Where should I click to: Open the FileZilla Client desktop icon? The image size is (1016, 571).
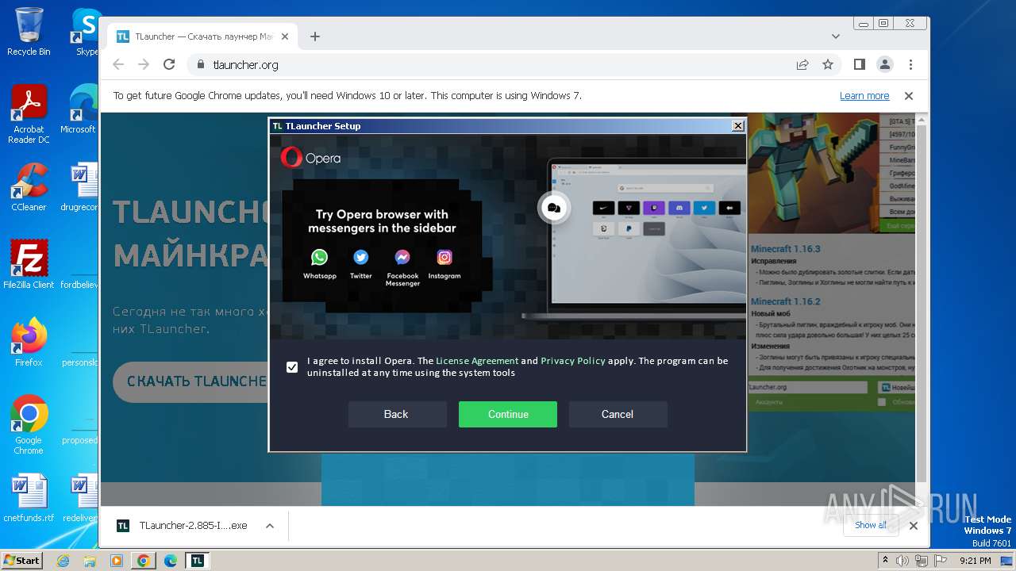tap(29, 264)
